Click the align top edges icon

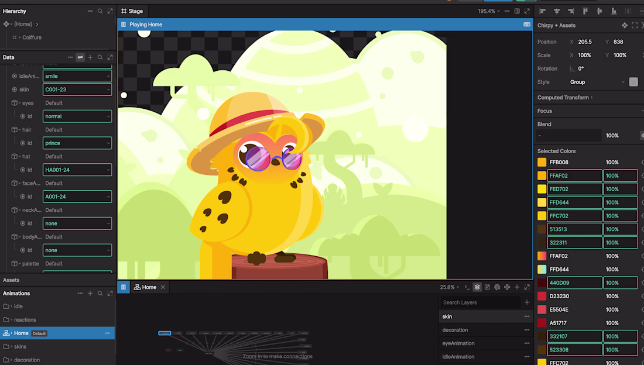point(585,11)
